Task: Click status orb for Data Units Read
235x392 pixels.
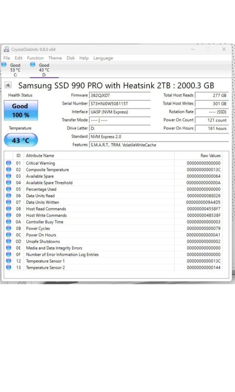Action: coord(8,196)
